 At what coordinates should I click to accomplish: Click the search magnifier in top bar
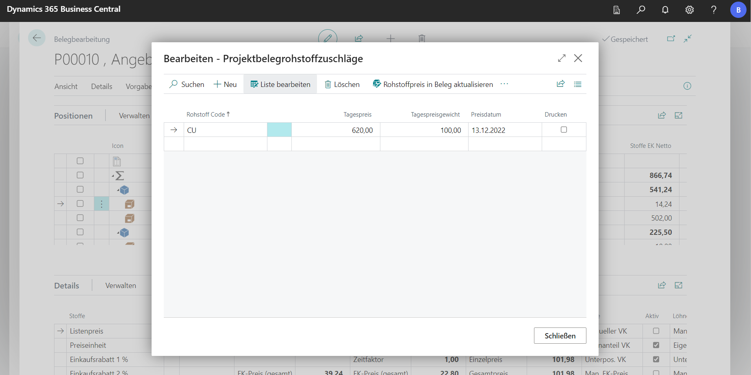pos(641,10)
